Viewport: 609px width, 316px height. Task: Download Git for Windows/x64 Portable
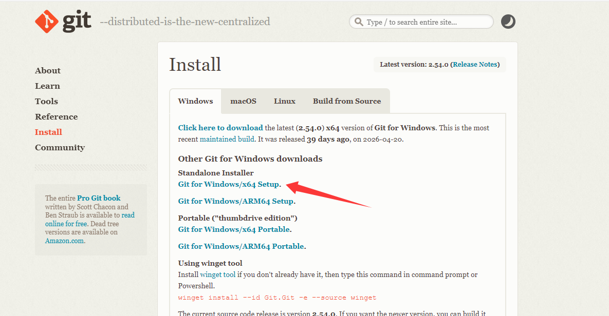pyautogui.click(x=234, y=229)
